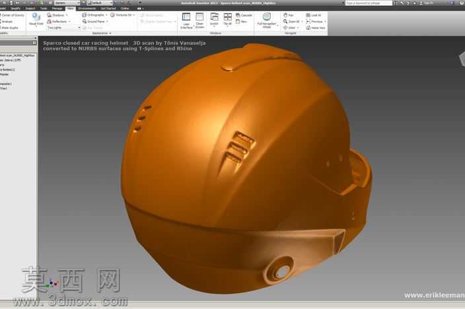The height and width of the screenshot is (309, 465).
Task: Select the Zebra (Off) browser item
Action: click(11, 60)
